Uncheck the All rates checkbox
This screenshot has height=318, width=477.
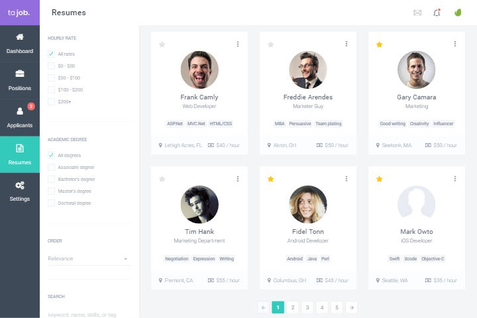coord(51,54)
